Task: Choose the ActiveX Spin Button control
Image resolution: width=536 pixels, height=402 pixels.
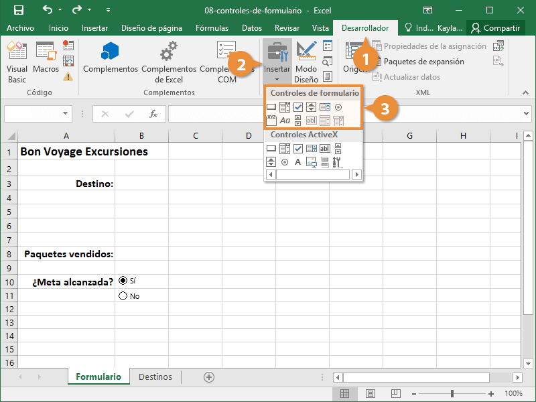Action: 271,162
